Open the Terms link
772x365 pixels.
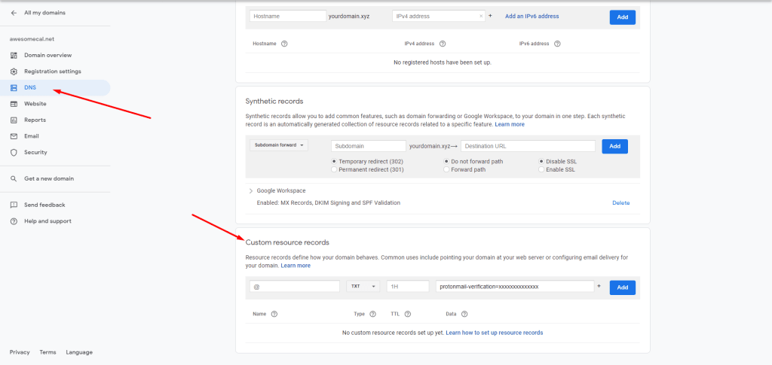point(47,352)
